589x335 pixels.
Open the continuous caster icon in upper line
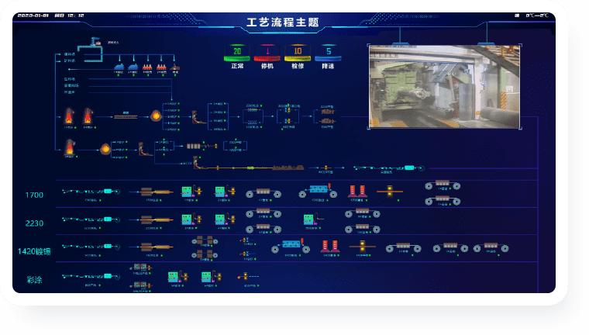click(x=198, y=117)
